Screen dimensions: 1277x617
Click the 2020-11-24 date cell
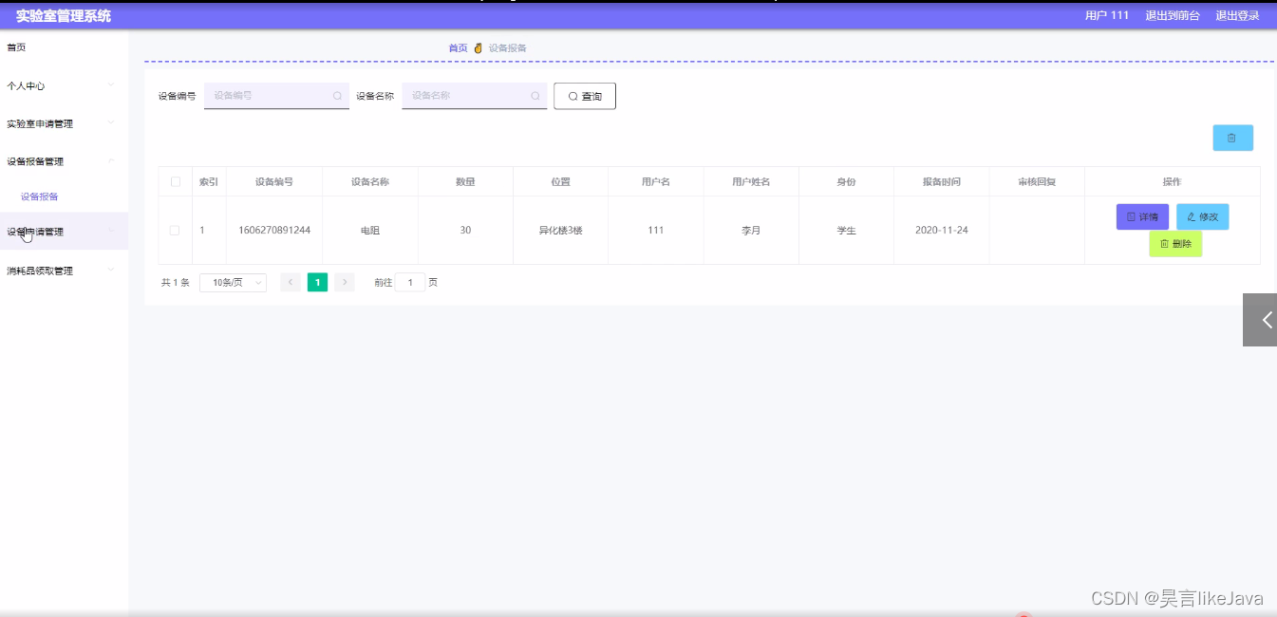tap(942, 231)
